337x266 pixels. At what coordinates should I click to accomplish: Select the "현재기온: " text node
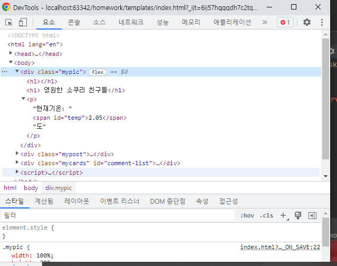pos(52,109)
